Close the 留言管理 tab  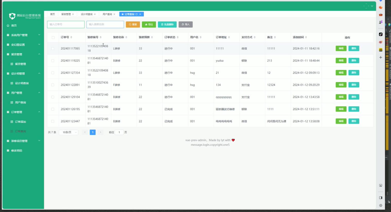pyautogui.click(x=73, y=14)
